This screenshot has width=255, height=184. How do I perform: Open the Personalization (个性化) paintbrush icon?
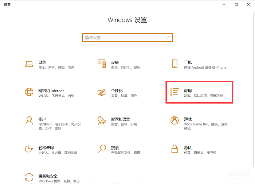click(x=102, y=92)
